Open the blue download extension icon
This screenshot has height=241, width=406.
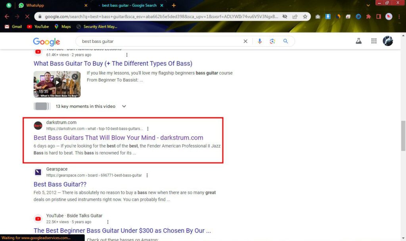(x=328, y=17)
